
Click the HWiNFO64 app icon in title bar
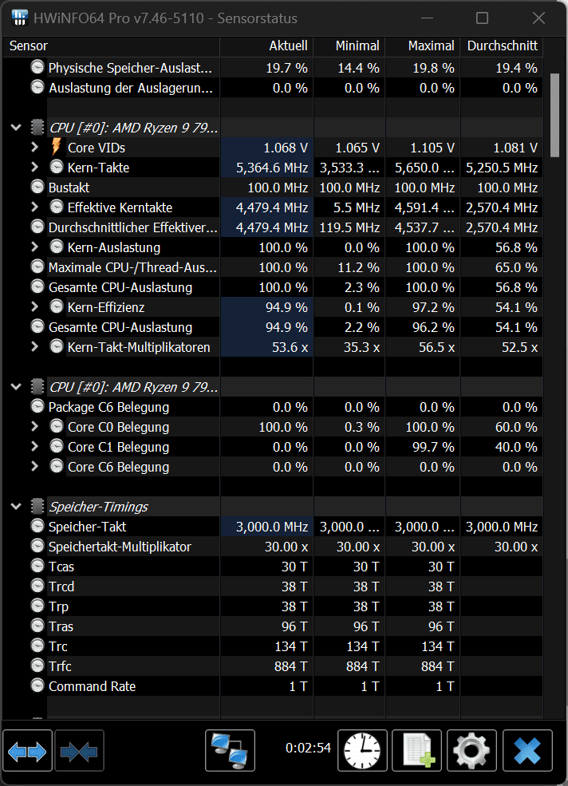click(x=19, y=18)
